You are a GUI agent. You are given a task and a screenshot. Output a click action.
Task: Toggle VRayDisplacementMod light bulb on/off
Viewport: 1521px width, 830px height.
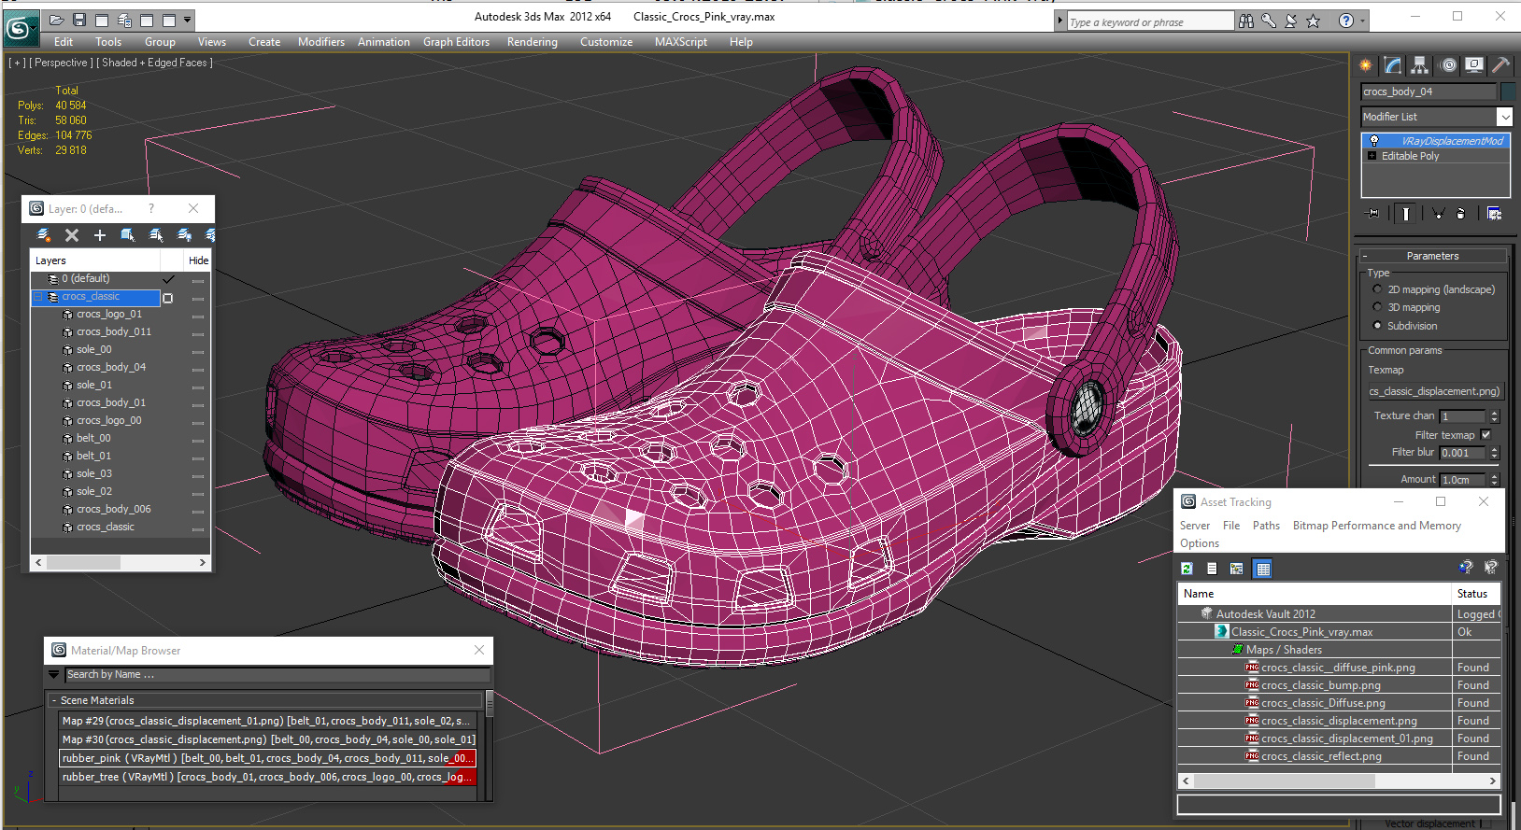(x=1373, y=141)
